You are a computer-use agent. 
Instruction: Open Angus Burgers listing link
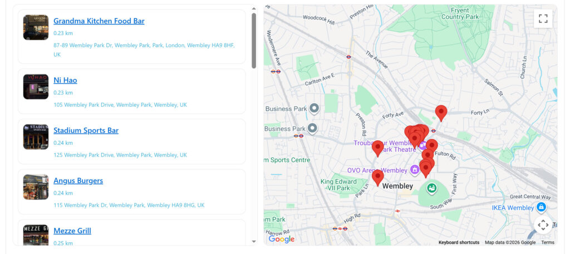pos(78,181)
